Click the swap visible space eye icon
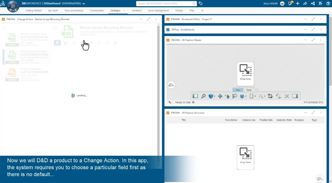Viewport: 332px width, 183px height. [x=270, y=96]
